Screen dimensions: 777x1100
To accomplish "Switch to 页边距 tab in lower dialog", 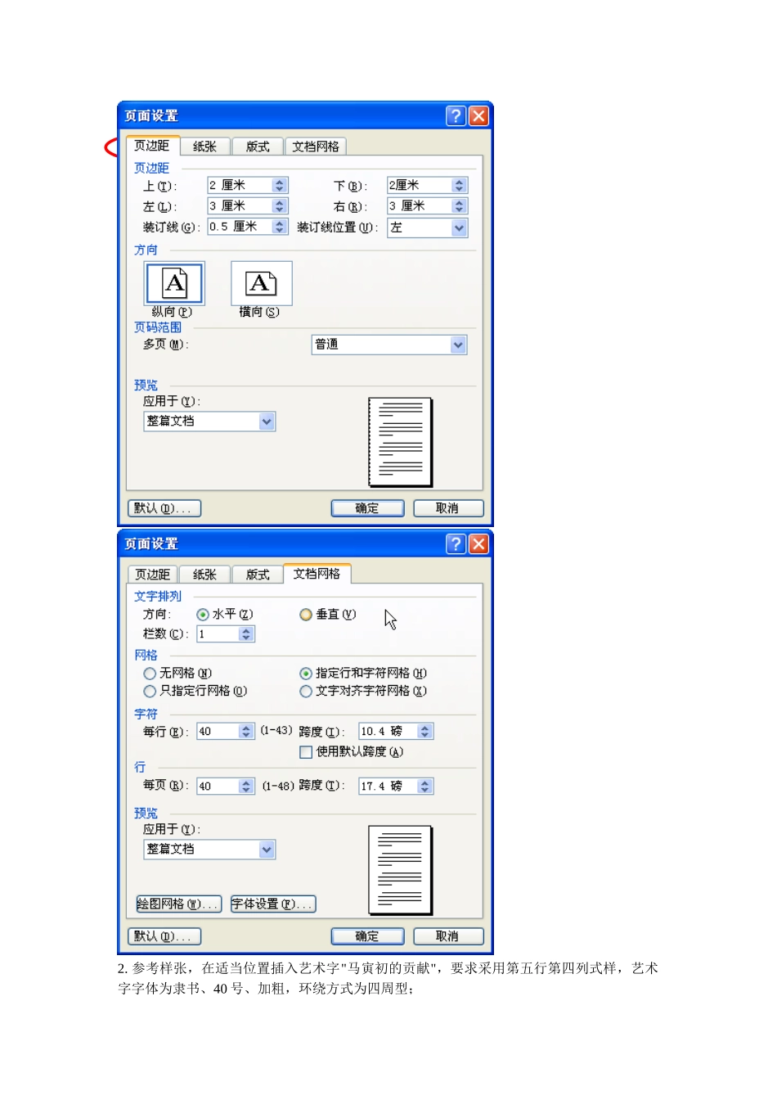I will pos(152,575).
